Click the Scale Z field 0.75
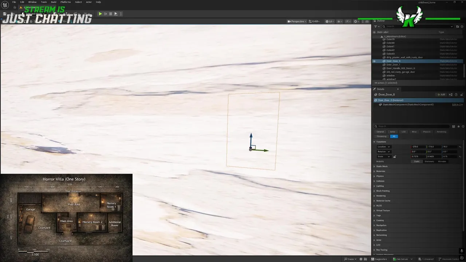The width and height of the screenshot is (466, 262). click(449, 156)
